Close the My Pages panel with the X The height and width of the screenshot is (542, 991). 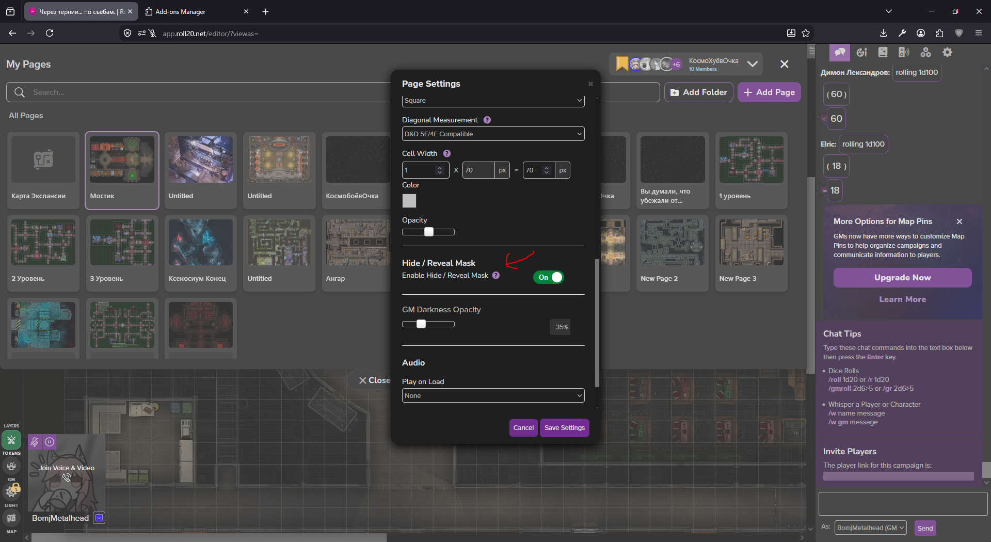(785, 64)
